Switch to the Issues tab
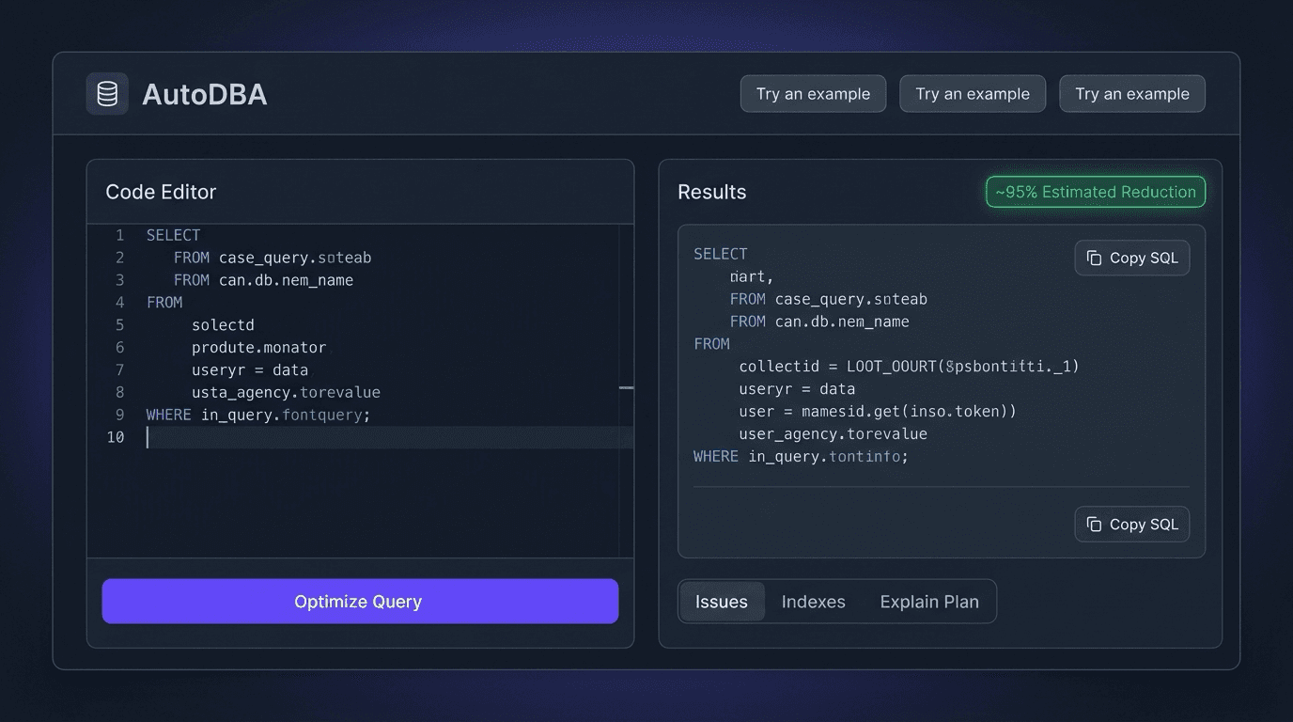 pyautogui.click(x=722, y=602)
